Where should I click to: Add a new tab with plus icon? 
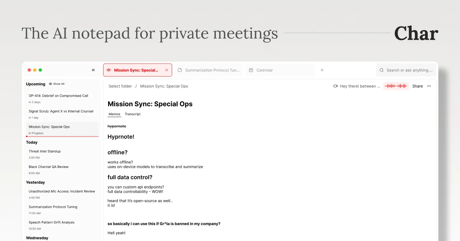[322, 70]
